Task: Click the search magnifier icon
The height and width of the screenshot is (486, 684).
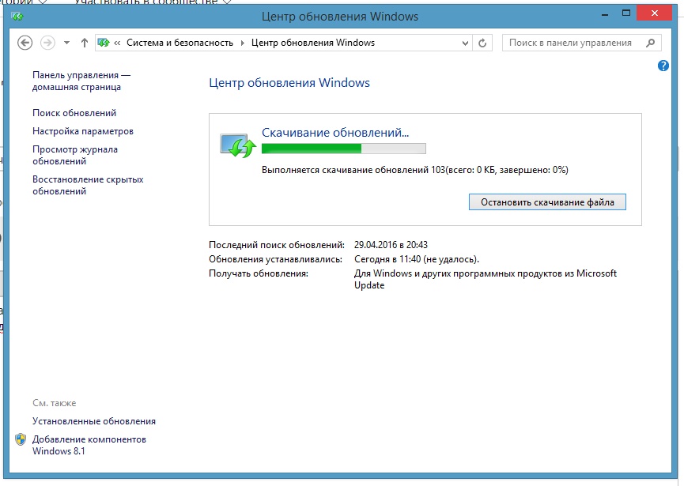Action: (650, 43)
